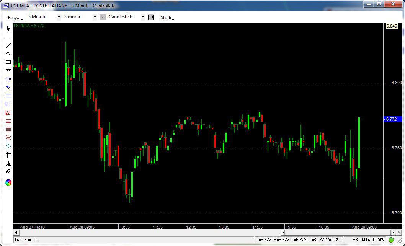Select the text annotation A tool
This screenshot has height=246, width=405.
[8, 163]
